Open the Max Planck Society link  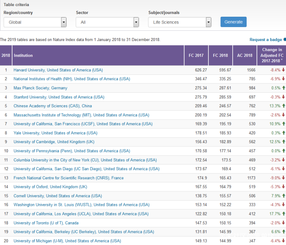[x=40, y=88]
